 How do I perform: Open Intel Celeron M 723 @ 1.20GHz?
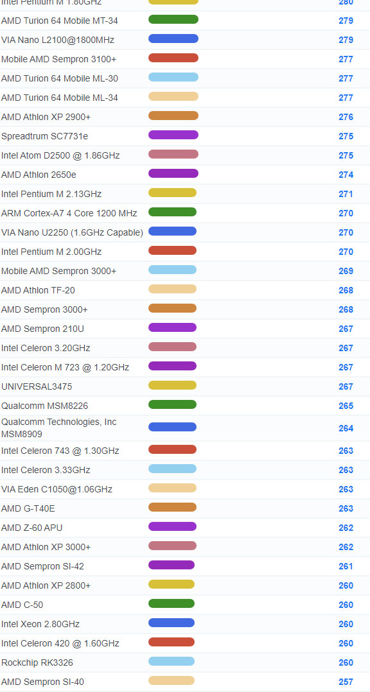pyautogui.click(x=66, y=367)
